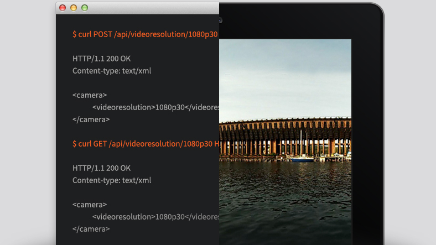Tap the tablet's front camera lens

[220, 20]
